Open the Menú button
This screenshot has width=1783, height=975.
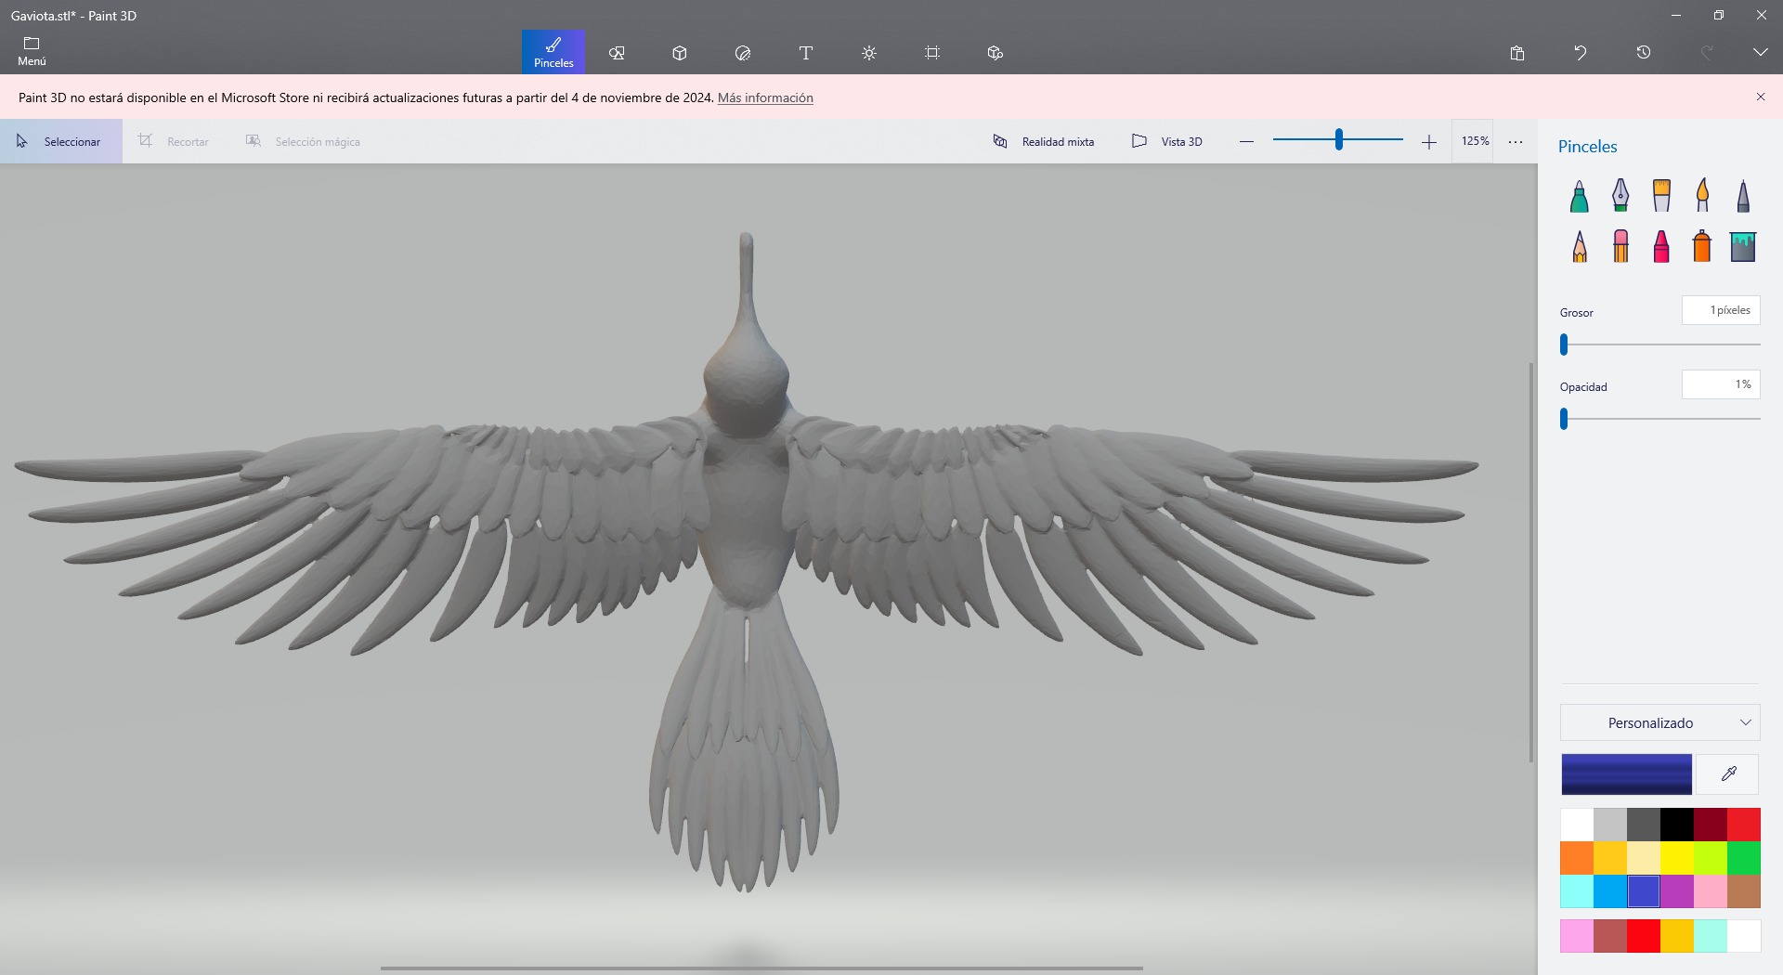32,52
